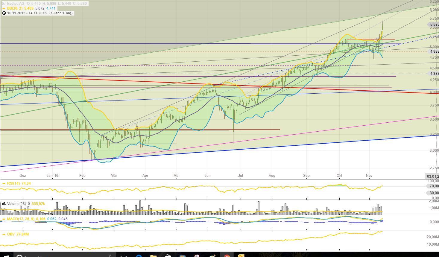The width and height of the screenshot is (439, 257).
Task: Click the MACD value 0,106
Action: [41, 219]
